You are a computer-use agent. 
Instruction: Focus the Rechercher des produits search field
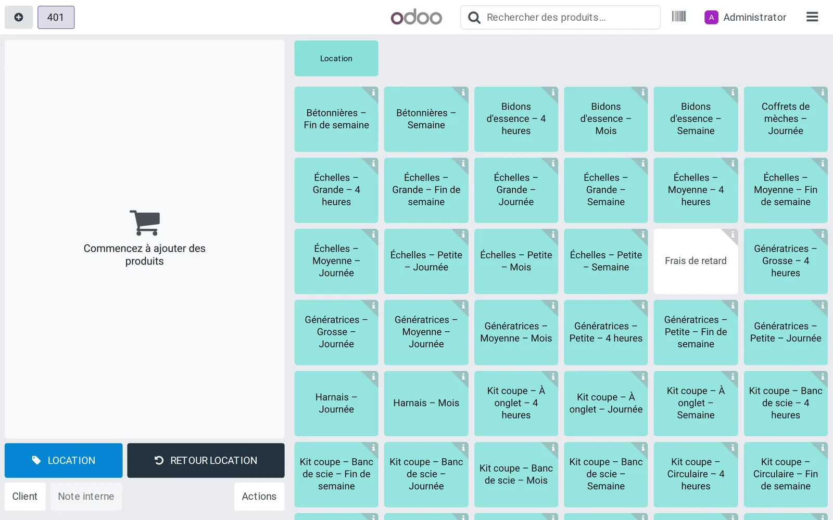[560, 17]
